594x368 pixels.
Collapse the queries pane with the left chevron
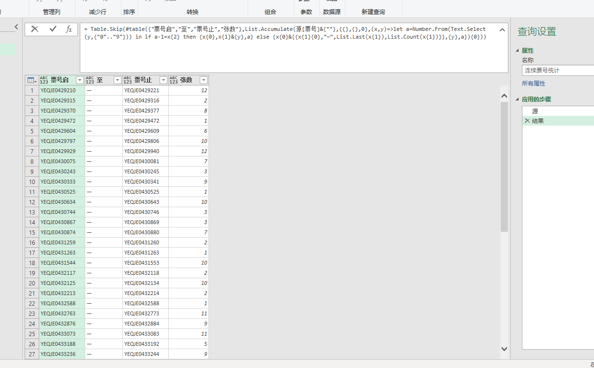click(17, 27)
